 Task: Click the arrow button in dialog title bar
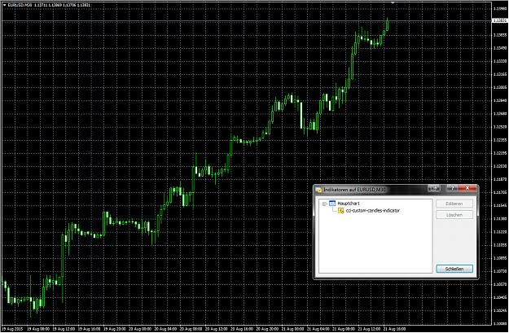click(x=434, y=188)
